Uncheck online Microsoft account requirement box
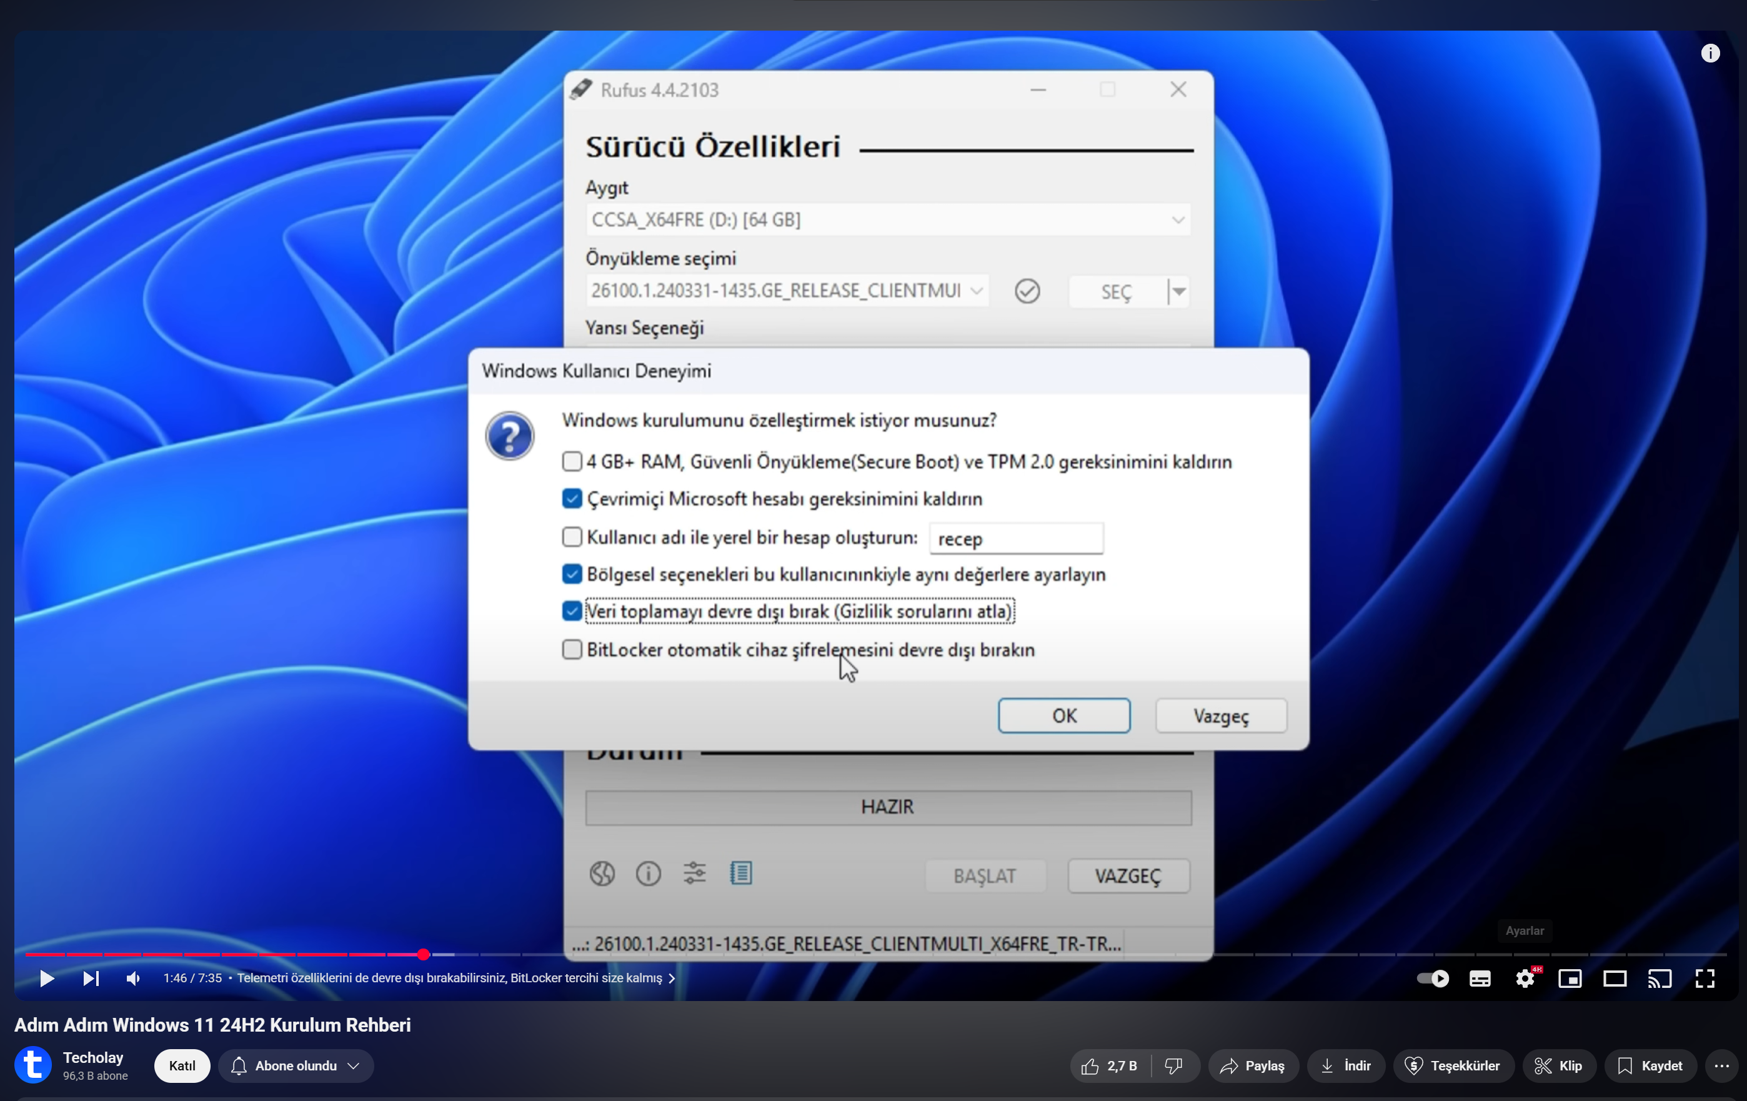The width and height of the screenshot is (1747, 1101). pos(572,499)
